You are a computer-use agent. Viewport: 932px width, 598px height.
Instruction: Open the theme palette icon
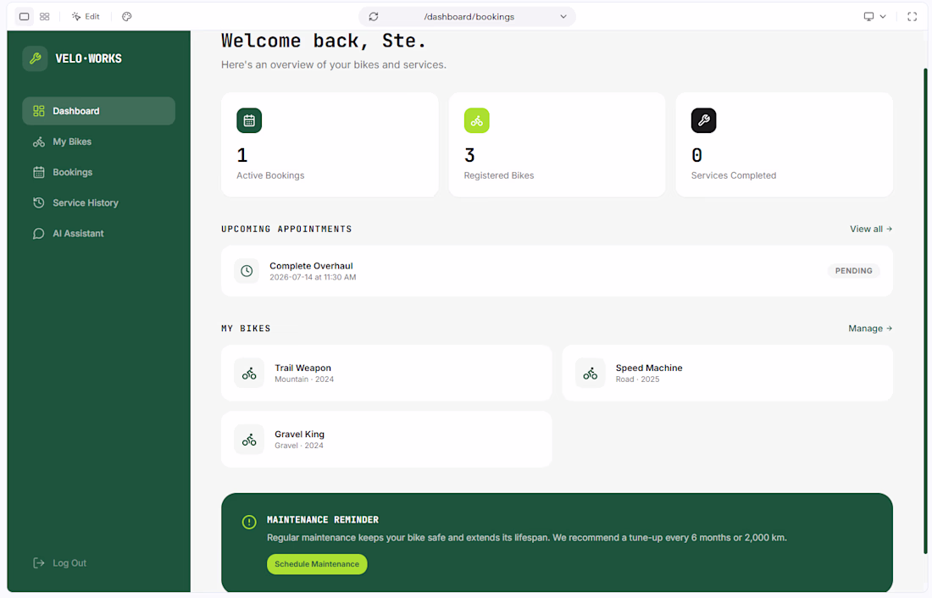click(x=126, y=17)
